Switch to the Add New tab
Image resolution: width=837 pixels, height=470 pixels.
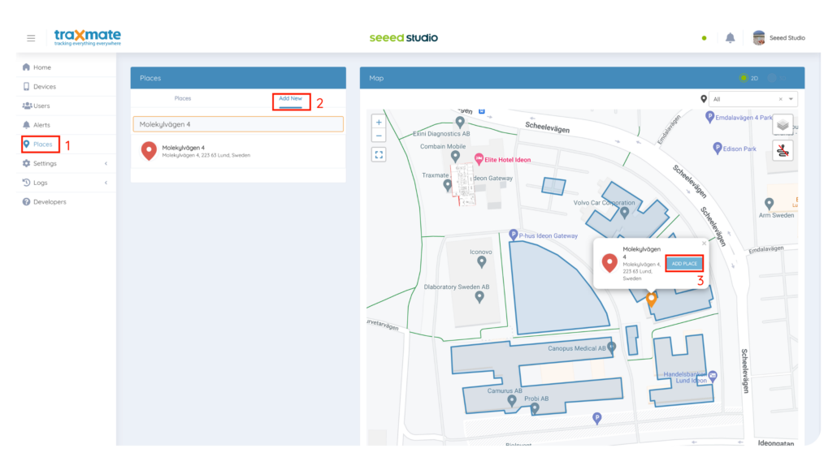coord(290,98)
